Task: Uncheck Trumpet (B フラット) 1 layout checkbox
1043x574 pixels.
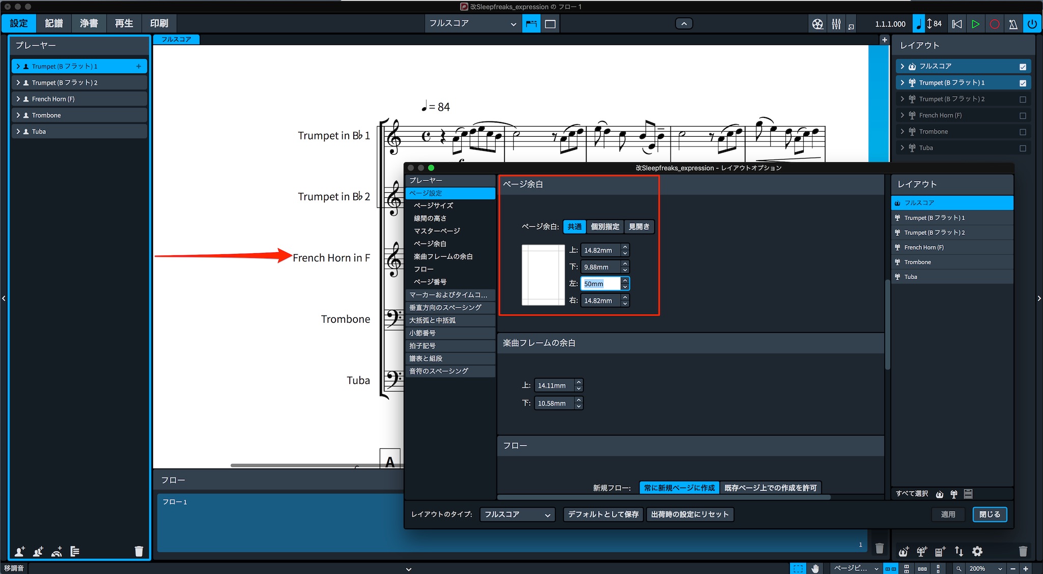Action: (1023, 83)
